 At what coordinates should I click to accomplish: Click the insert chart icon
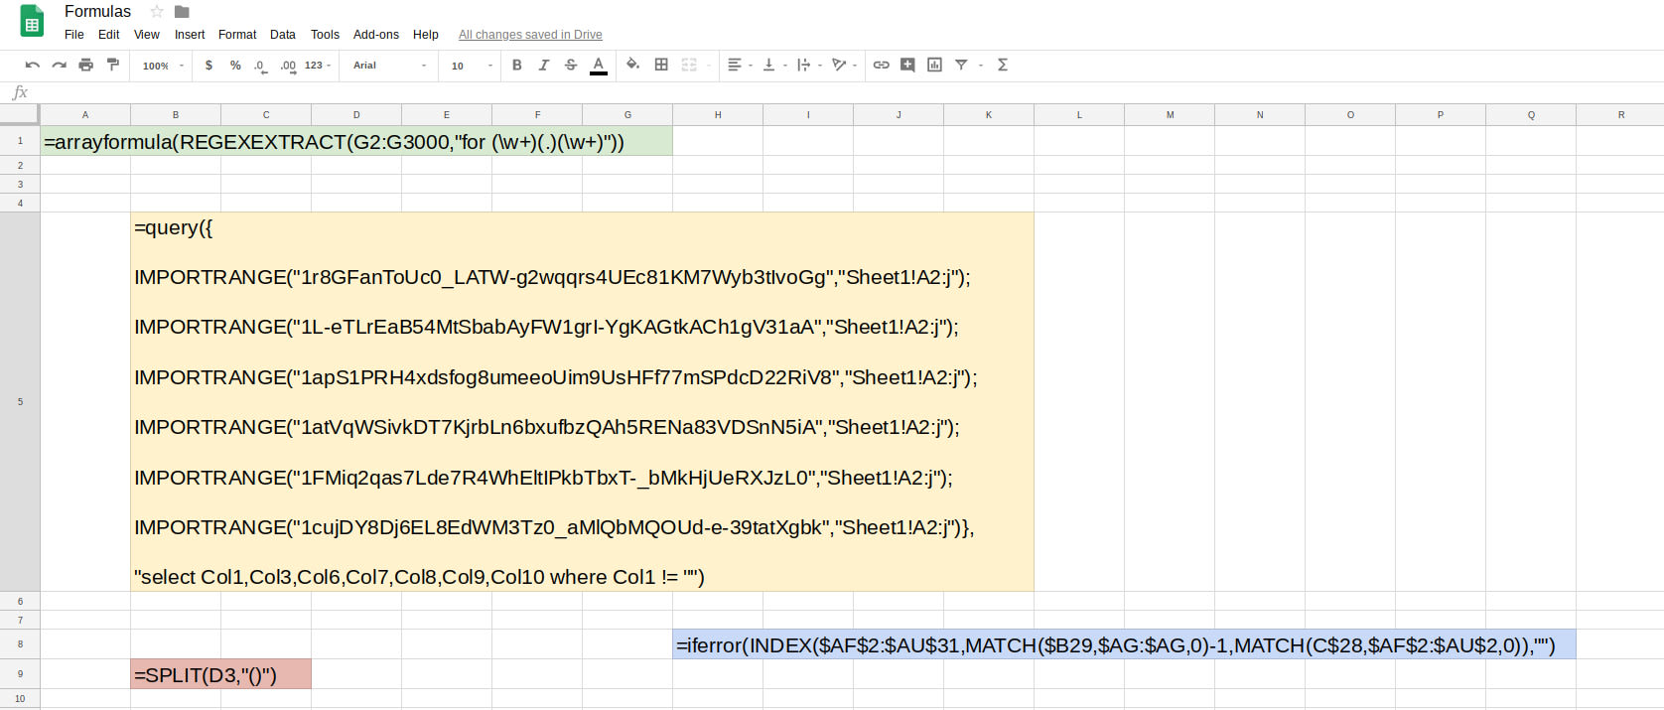click(x=934, y=65)
